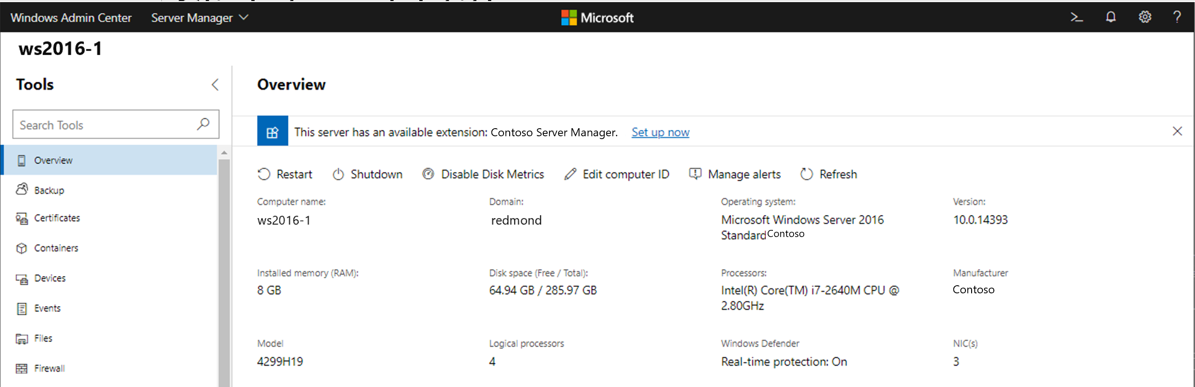Click Disable Disk Metrics label
1195x387 pixels.
coord(492,174)
